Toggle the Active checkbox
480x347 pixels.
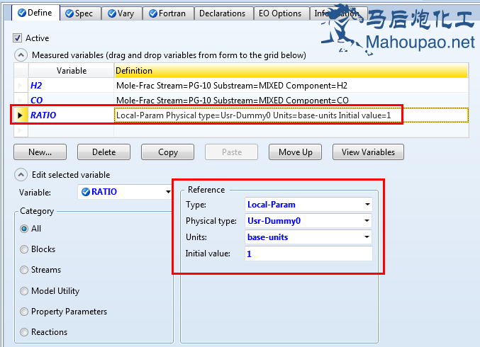point(18,38)
